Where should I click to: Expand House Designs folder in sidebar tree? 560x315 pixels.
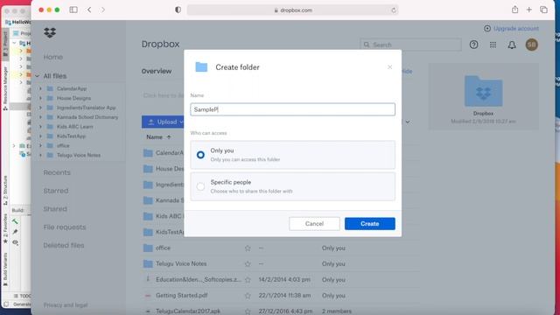coord(40,98)
